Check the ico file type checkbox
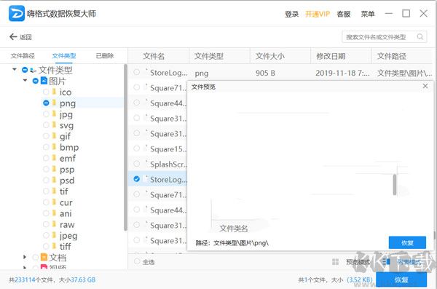Screen dimensions: 437x289 46,92
